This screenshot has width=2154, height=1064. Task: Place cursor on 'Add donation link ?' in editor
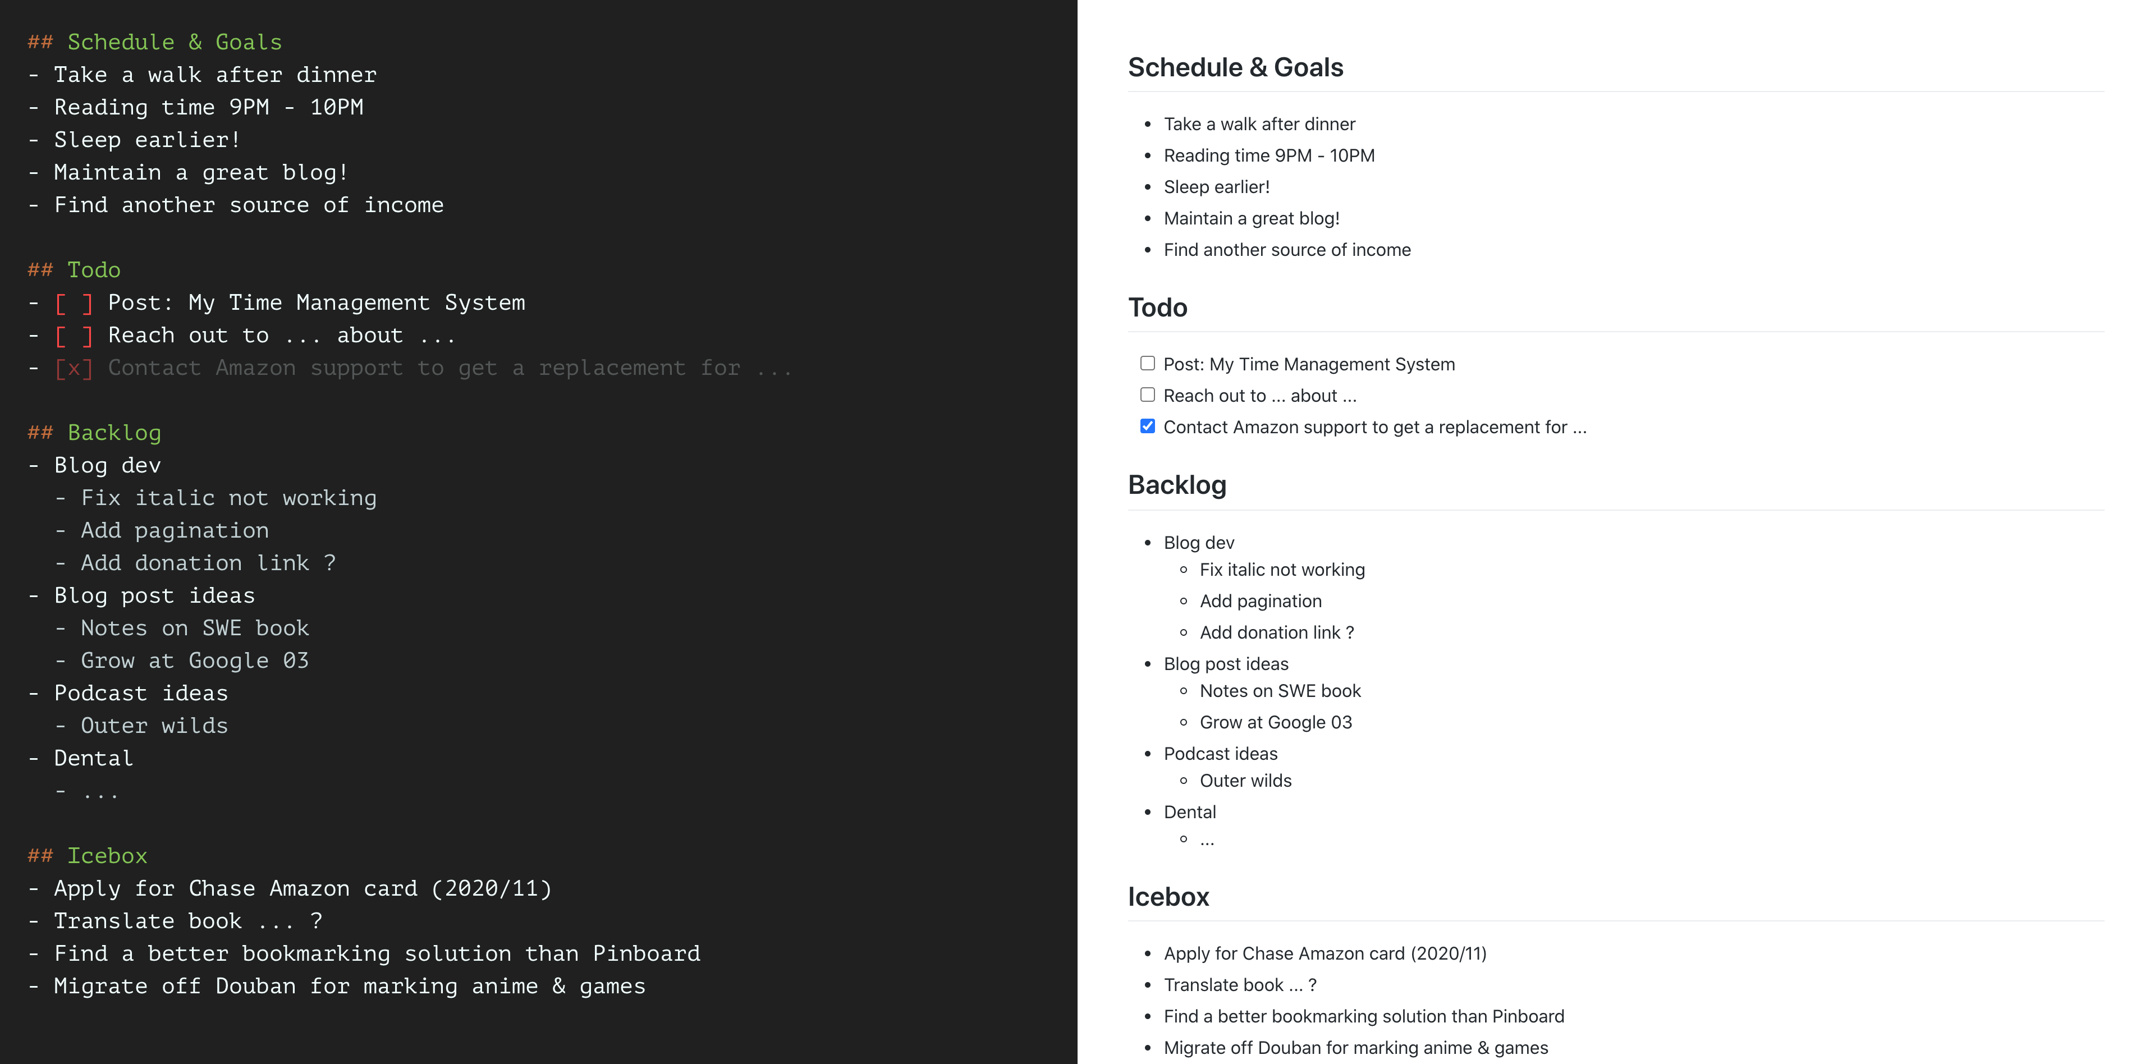click(207, 563)
